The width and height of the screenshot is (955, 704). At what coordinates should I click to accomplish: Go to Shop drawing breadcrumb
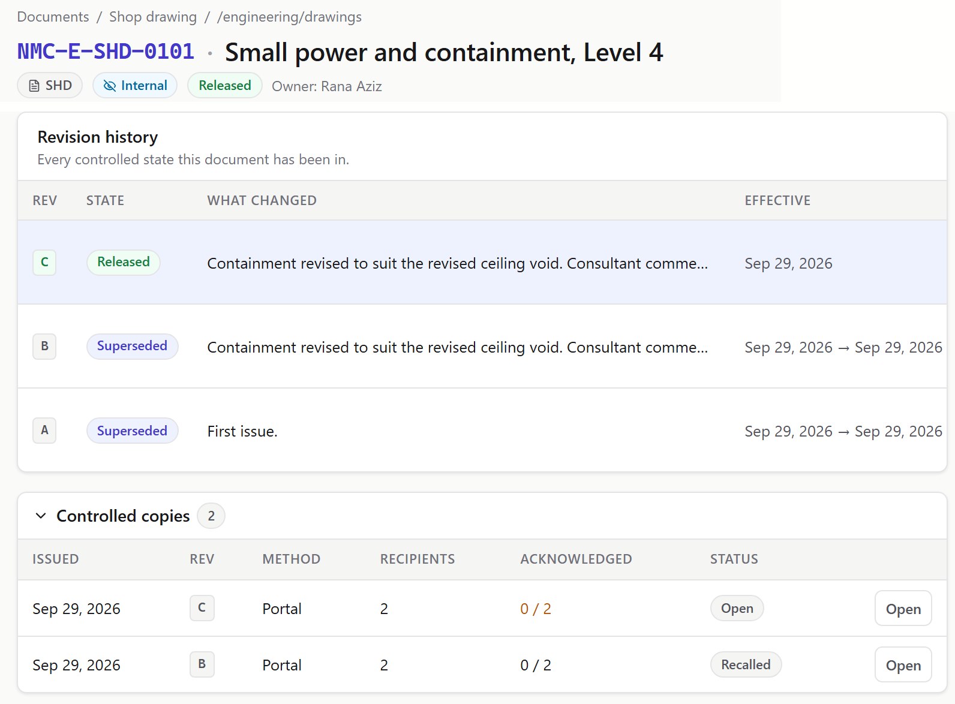coord(153,17)
